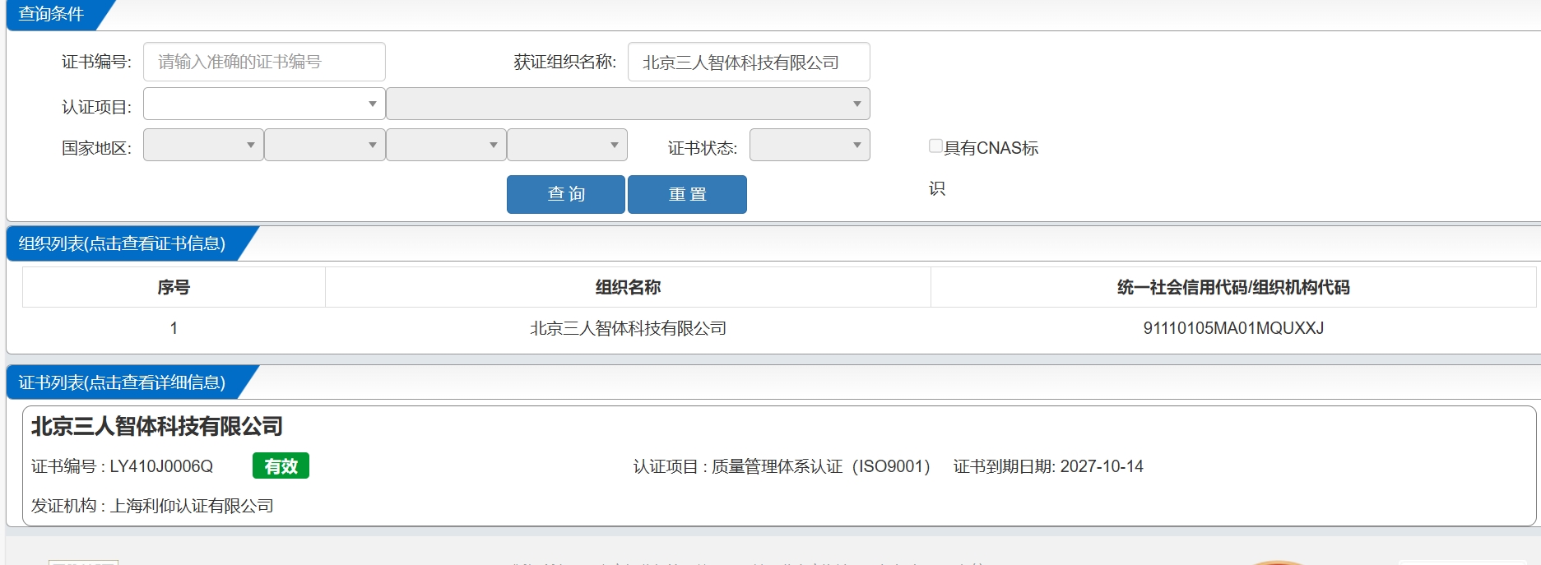Screen dimensions: 1541x565
Task: Click credit code 91110105MA01MQUXXJ
Action: point(1233,328)
